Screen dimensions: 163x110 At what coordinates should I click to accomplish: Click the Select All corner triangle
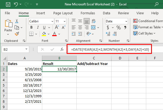(5, 58)
